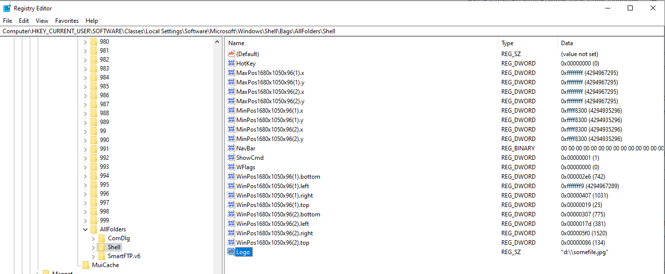The width and height of the screenshot is (665, 274).
Task: Click the MuiCache folder icon
Action: [x=86, y=265]
